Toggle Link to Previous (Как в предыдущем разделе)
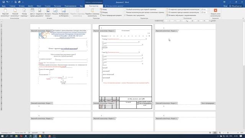The height and width of the screenshot is (138, 245). coord(111,15)
